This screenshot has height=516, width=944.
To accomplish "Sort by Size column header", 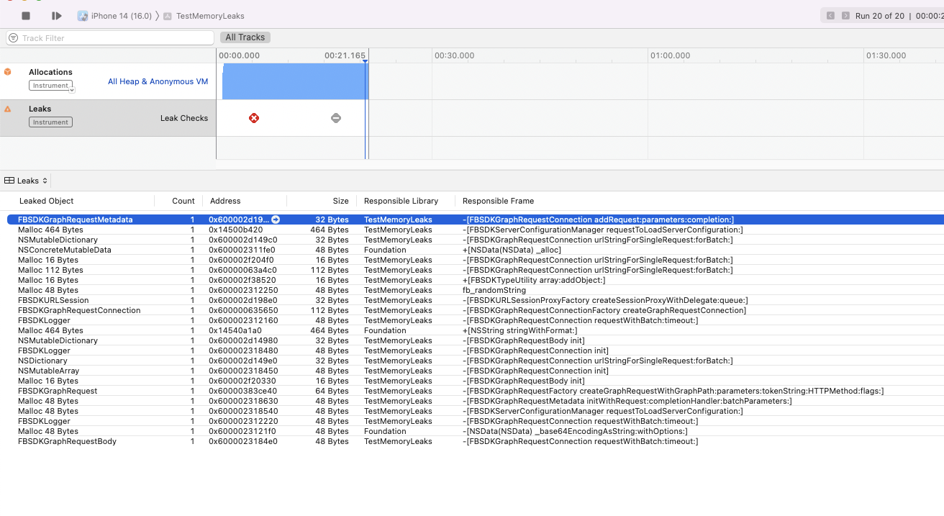I will (x=340, y=201).
